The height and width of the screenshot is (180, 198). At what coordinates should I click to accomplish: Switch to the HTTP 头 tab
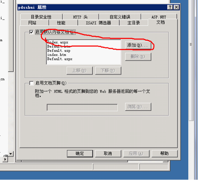[80, 17]
